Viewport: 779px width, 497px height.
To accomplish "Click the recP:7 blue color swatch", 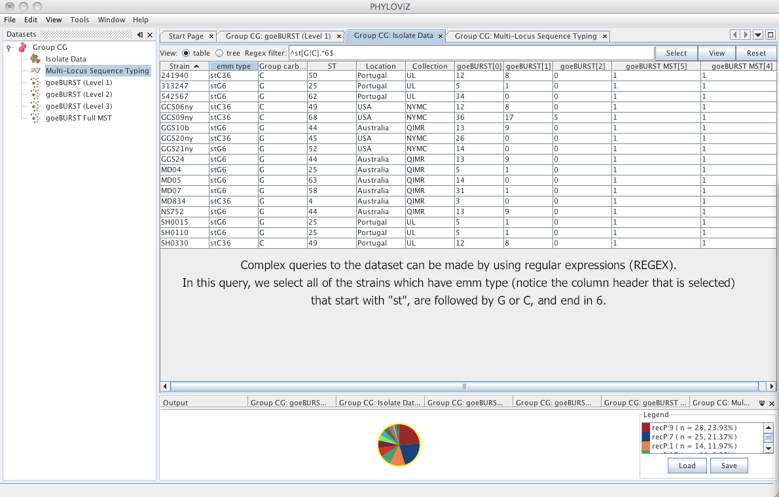I will click(646, 437).
